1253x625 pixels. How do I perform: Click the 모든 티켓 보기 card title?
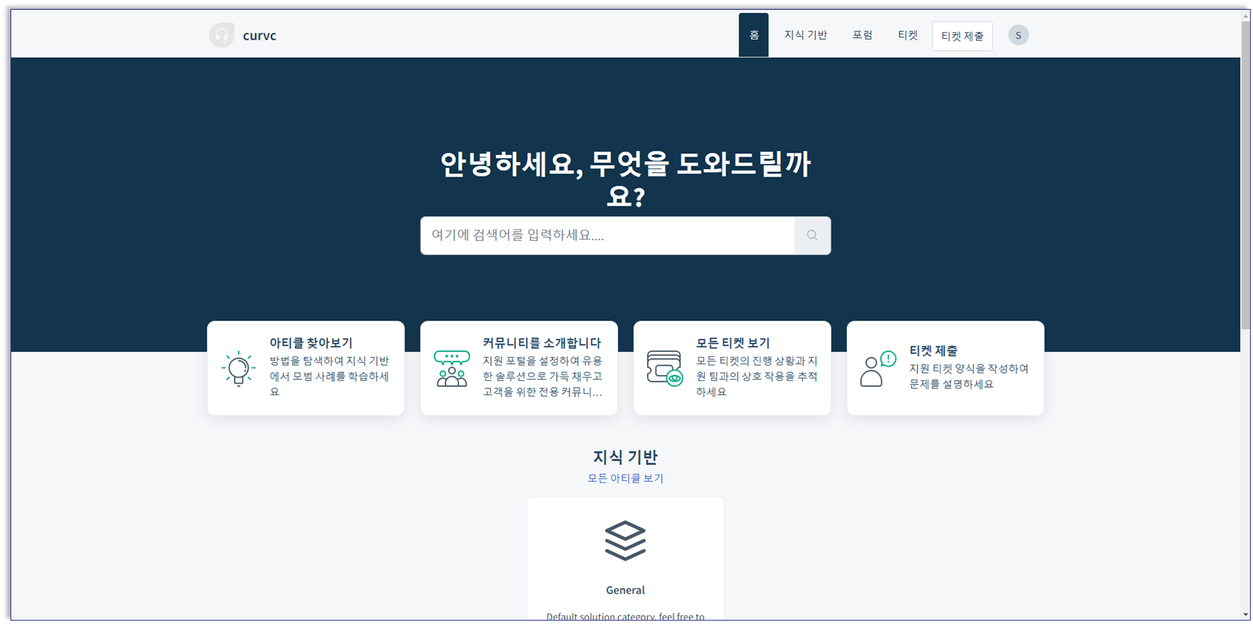click(x=733, y=343)
